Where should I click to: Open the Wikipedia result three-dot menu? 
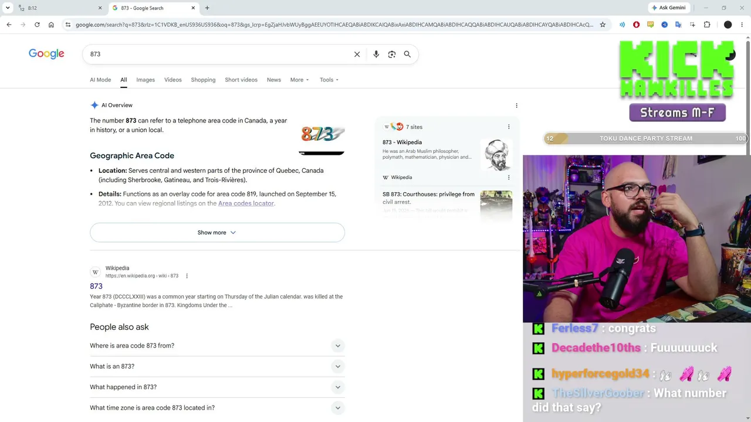tap(187, 276)
